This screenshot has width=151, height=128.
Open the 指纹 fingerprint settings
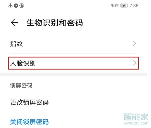pyautogui.click(x=17, y=44)
